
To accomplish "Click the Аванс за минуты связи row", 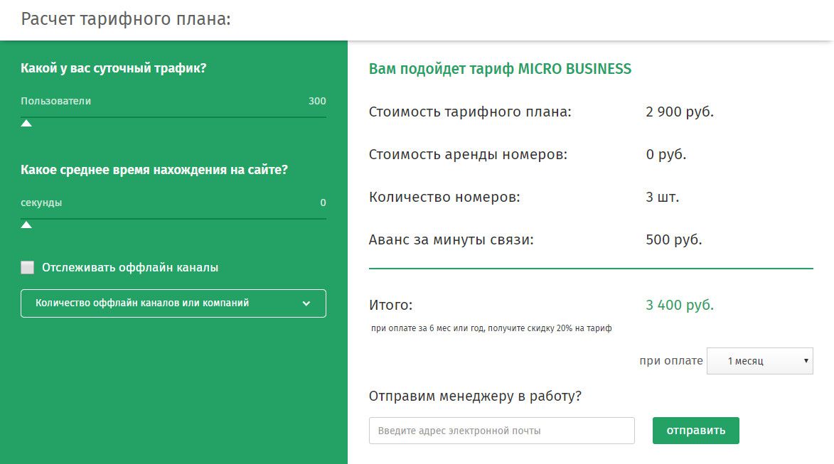I will [535, 239].
